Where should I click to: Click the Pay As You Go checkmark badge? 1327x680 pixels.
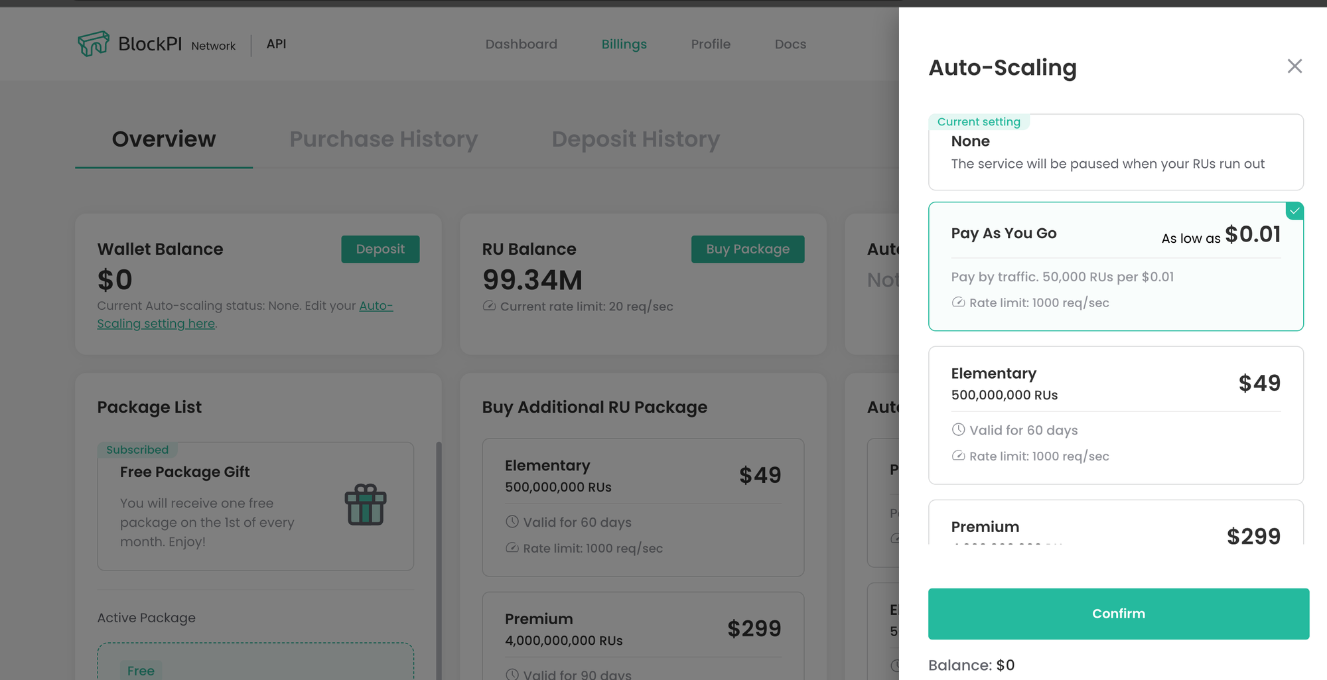coord(1294,211)
